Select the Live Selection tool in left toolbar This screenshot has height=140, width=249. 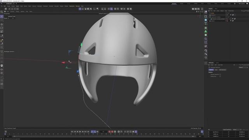pos(2,16)
